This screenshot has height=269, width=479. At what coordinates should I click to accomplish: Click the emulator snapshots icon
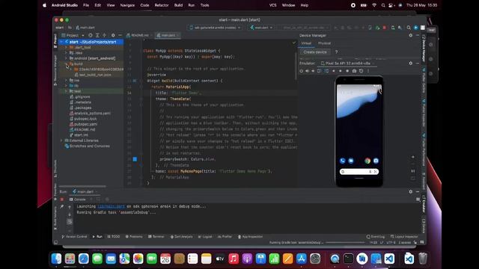pyautogui.click(x=361, y=71)
